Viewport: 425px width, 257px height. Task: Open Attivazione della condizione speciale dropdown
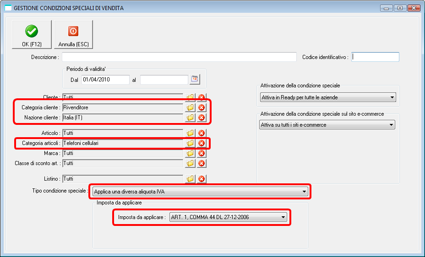328,97
